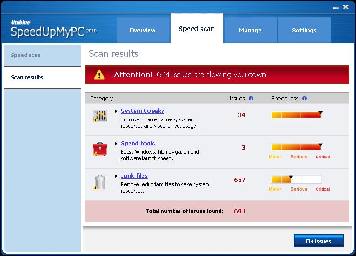Click the Critical label under Junk files meter
Image resolution: width=356 pixels, height=256 pixels.
pyautogui.click(x=323, y=189)
